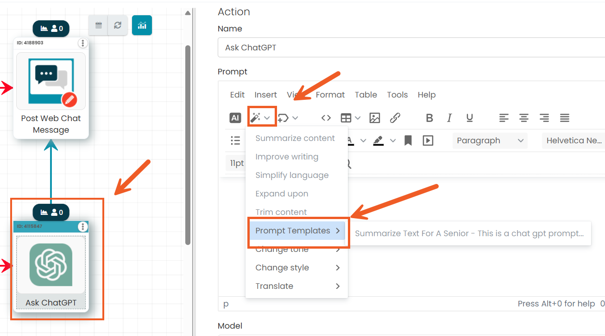
Task: Open the Tools menu
Action: click(x=397, y=95)
